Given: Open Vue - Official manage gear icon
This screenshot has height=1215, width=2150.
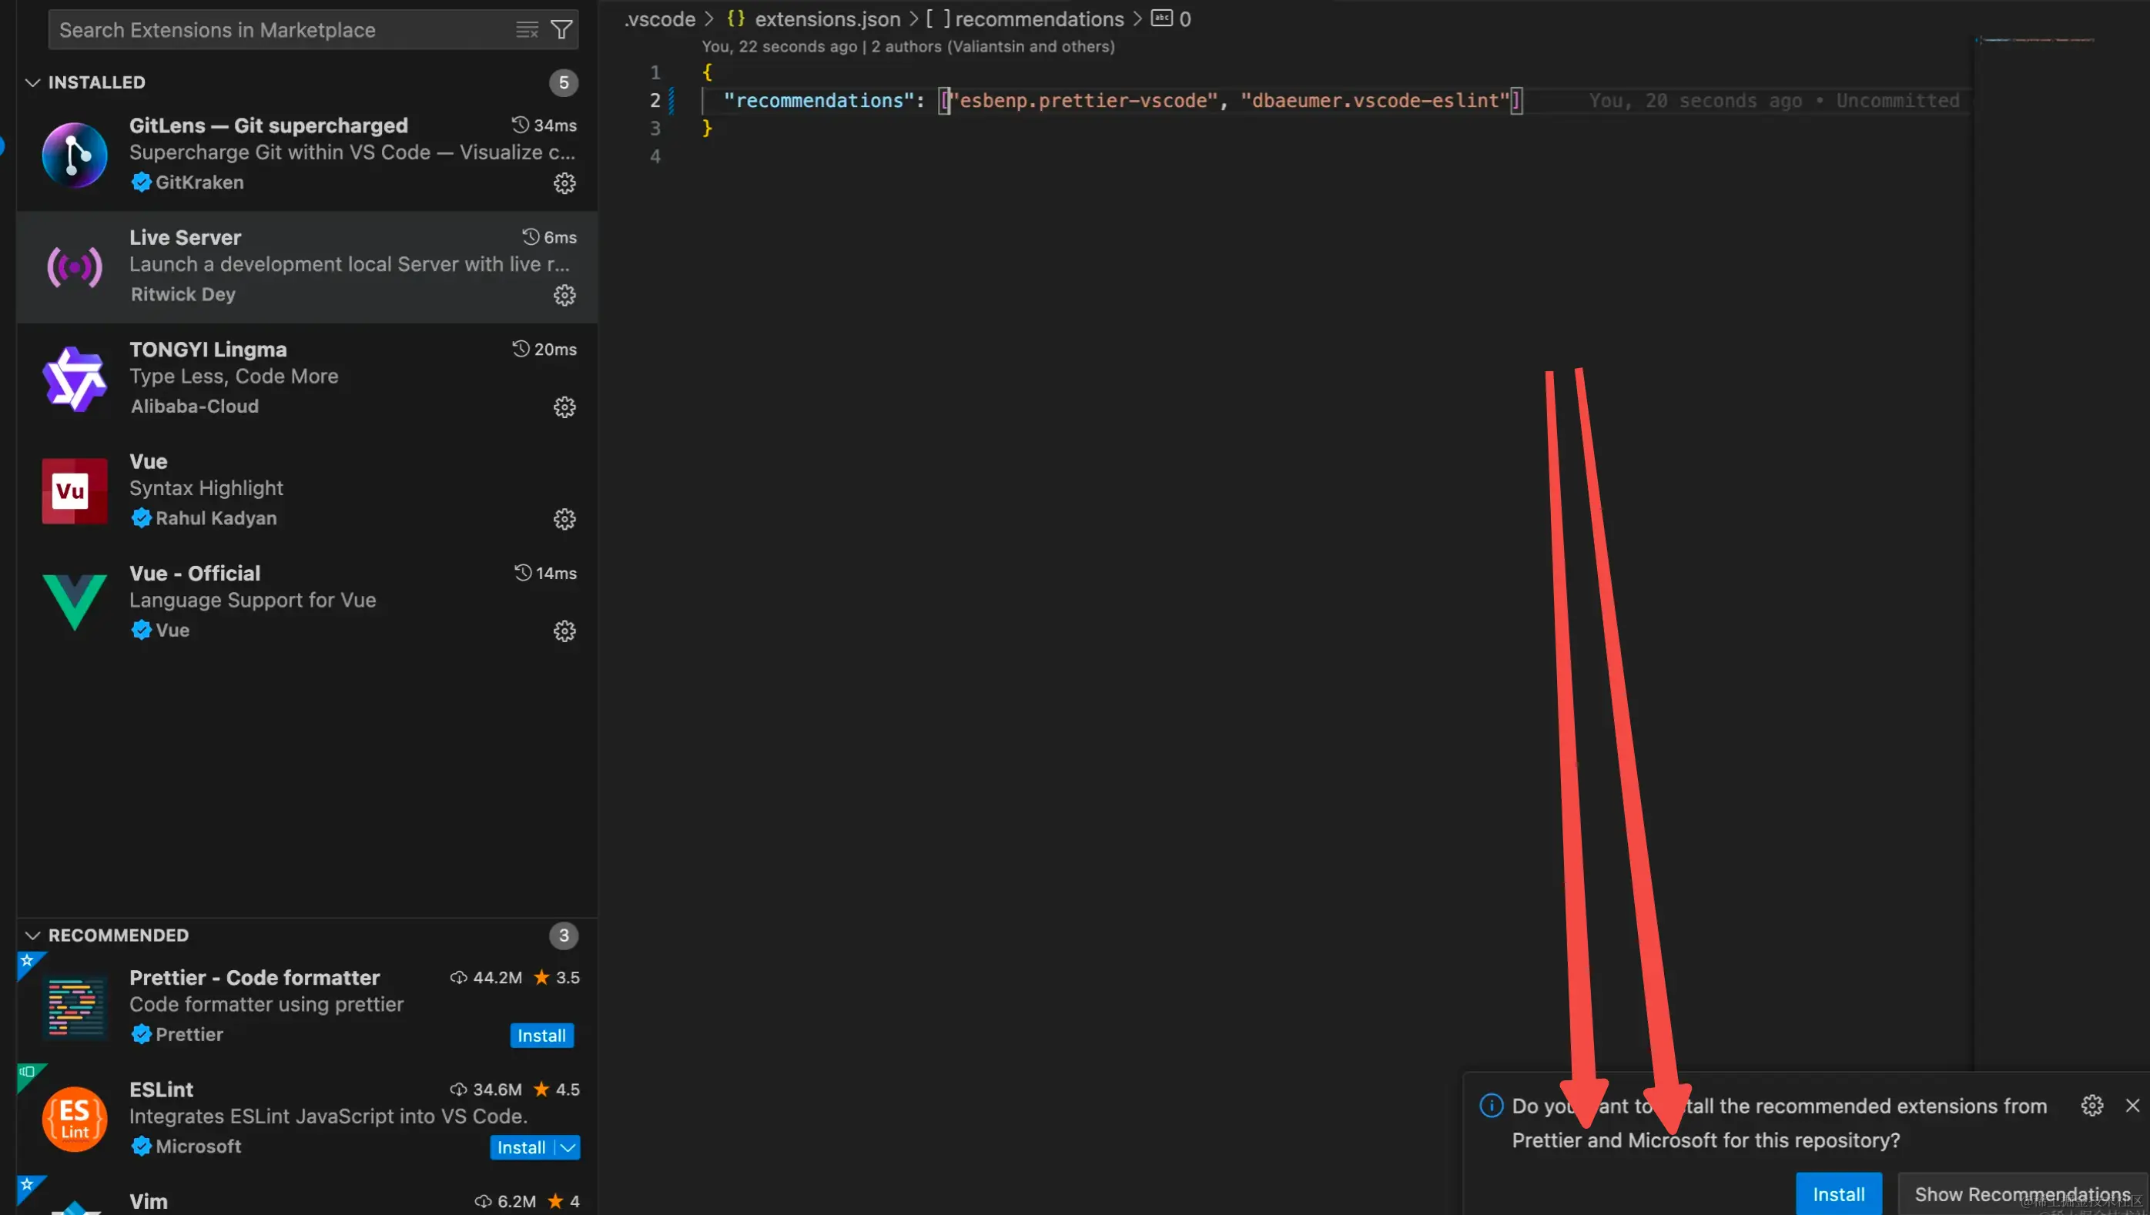Looking at the screenshot, I should [564, 630].
